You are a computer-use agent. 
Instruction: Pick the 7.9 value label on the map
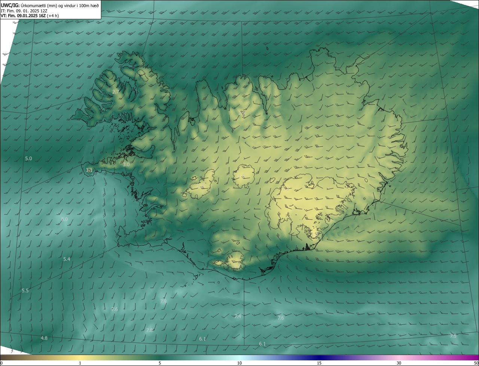(163, 302)
